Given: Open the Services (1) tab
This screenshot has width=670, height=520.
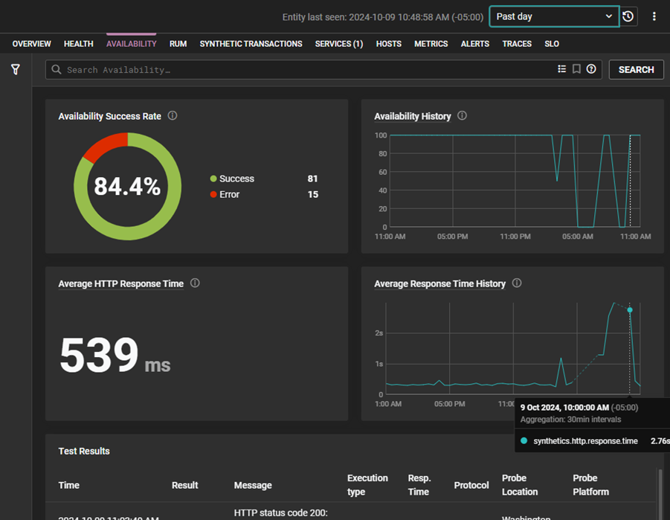Looking at the screenshot, I should tap(338, 44).
